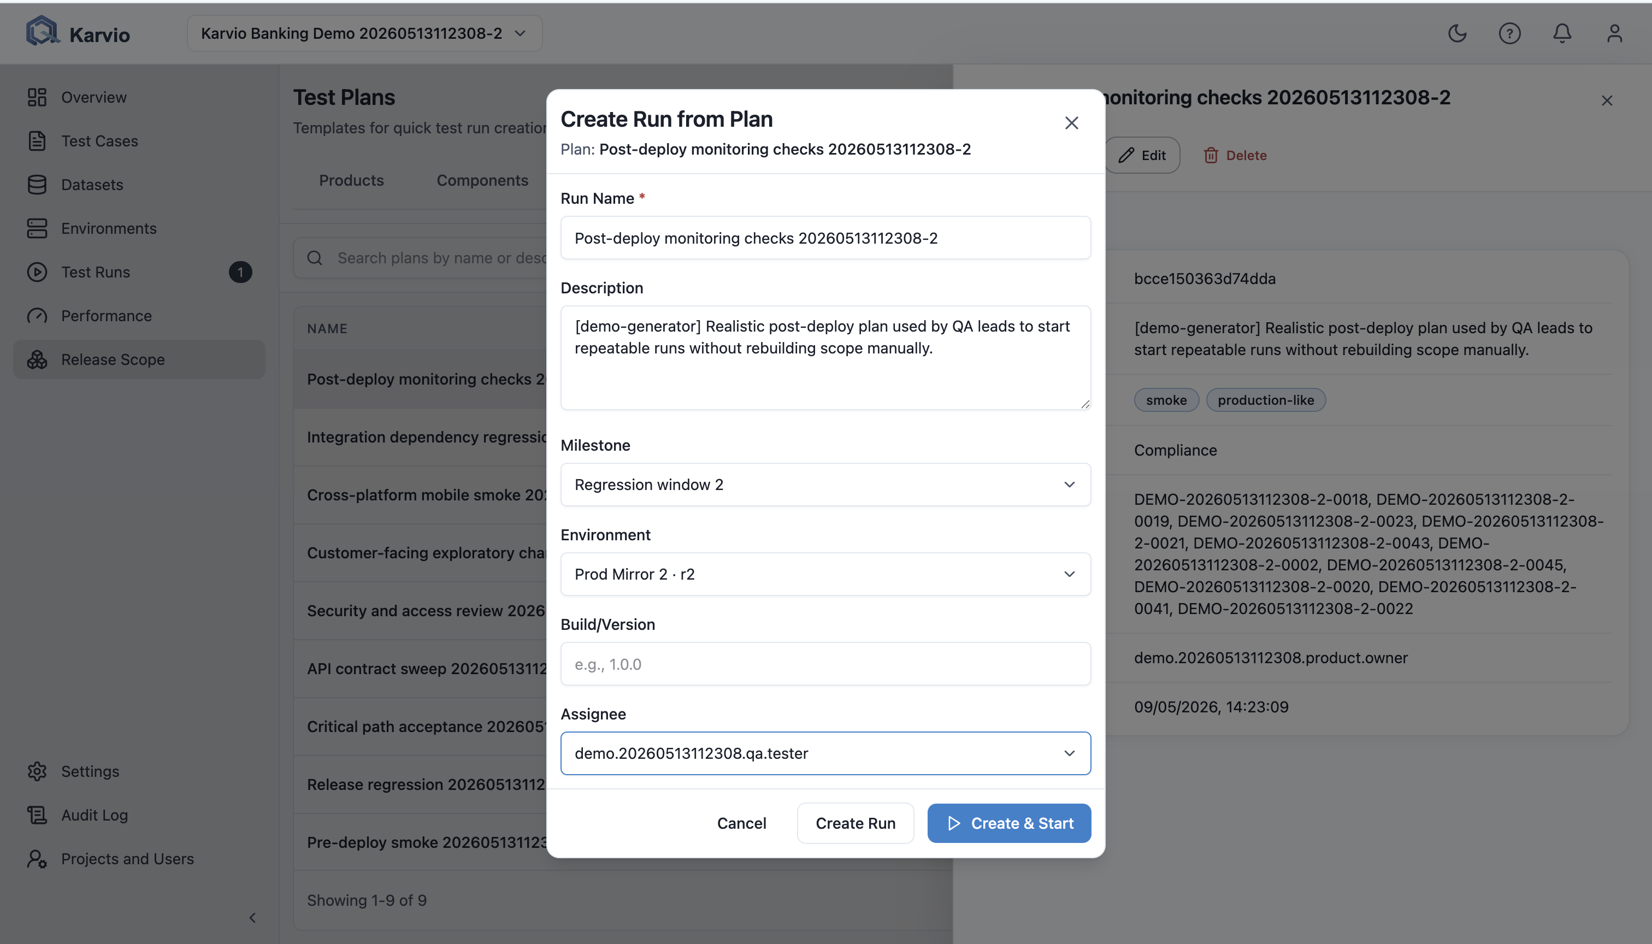Open Settings in the sidebar

coord(139,771)
